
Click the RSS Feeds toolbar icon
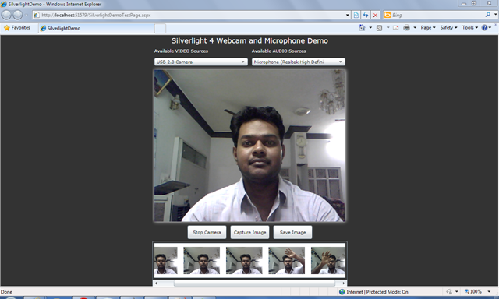tap(380, 28)
